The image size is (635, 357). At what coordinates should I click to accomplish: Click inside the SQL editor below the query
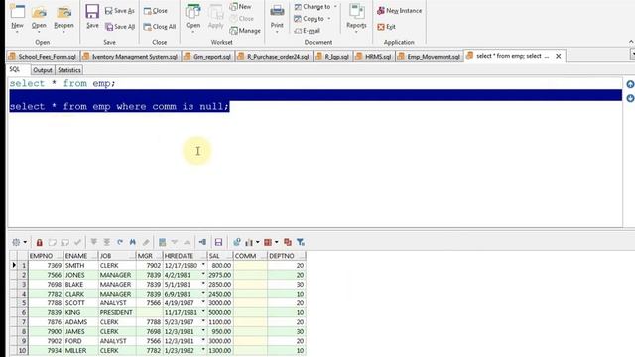pyautogui.click(x=316, y=170)
